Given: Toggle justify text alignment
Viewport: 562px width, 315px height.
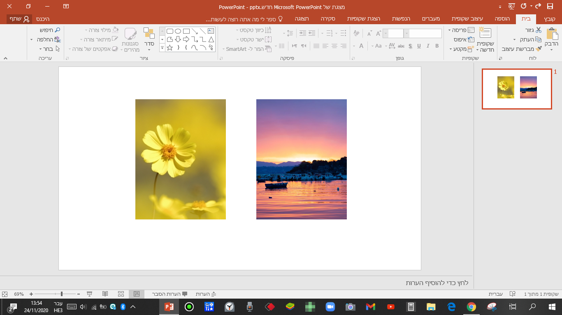Looking at the screenshot, I should 316,46.
